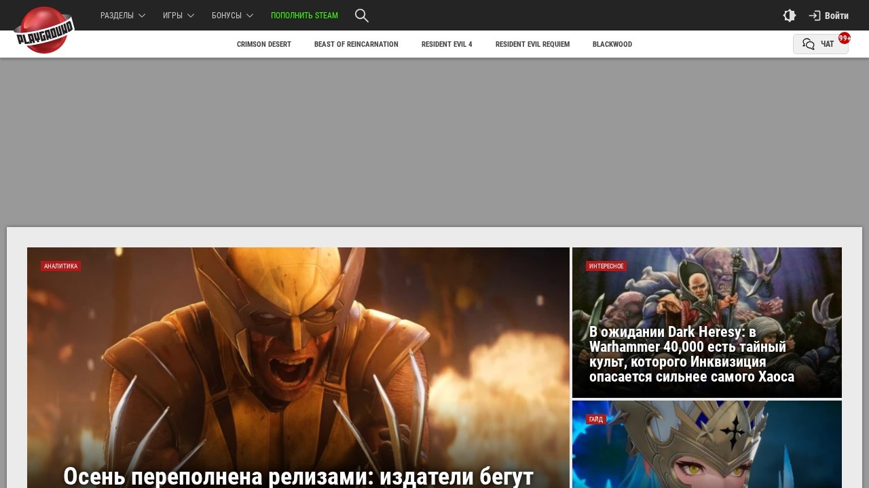Click the login arrow icon
Image resolution: width=869 pixels, height=488 pixels.
815,16
